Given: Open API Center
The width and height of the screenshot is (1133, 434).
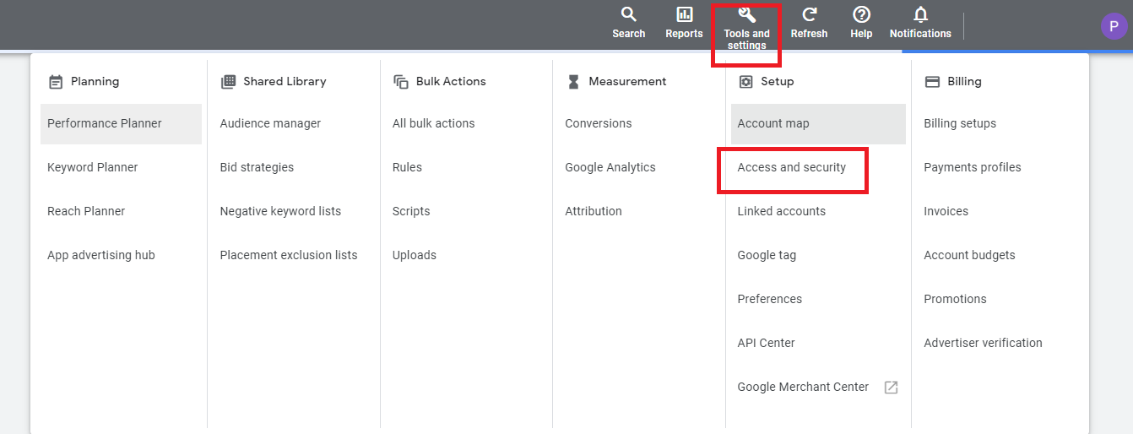Looking at the screenshot, I should pyautogui.click(x=767, y=343).
